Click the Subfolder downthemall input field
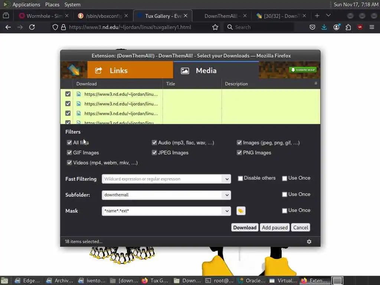Viewport: 380px width, 285px height. (x=162, y=195)
